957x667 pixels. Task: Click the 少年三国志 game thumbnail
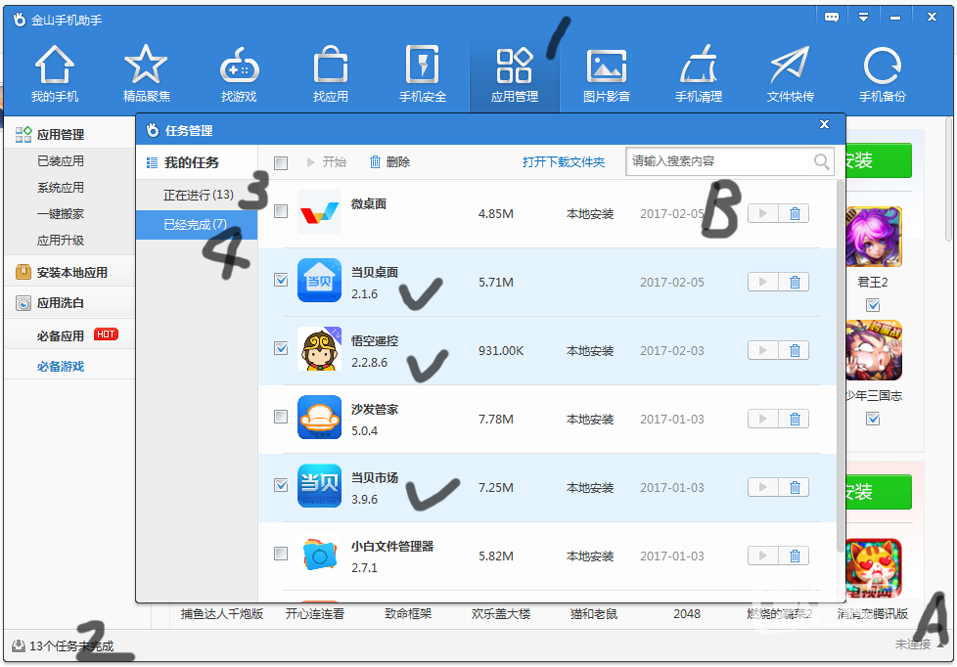tap(874, 350)
